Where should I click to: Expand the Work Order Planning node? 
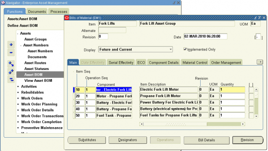[18, 104]
